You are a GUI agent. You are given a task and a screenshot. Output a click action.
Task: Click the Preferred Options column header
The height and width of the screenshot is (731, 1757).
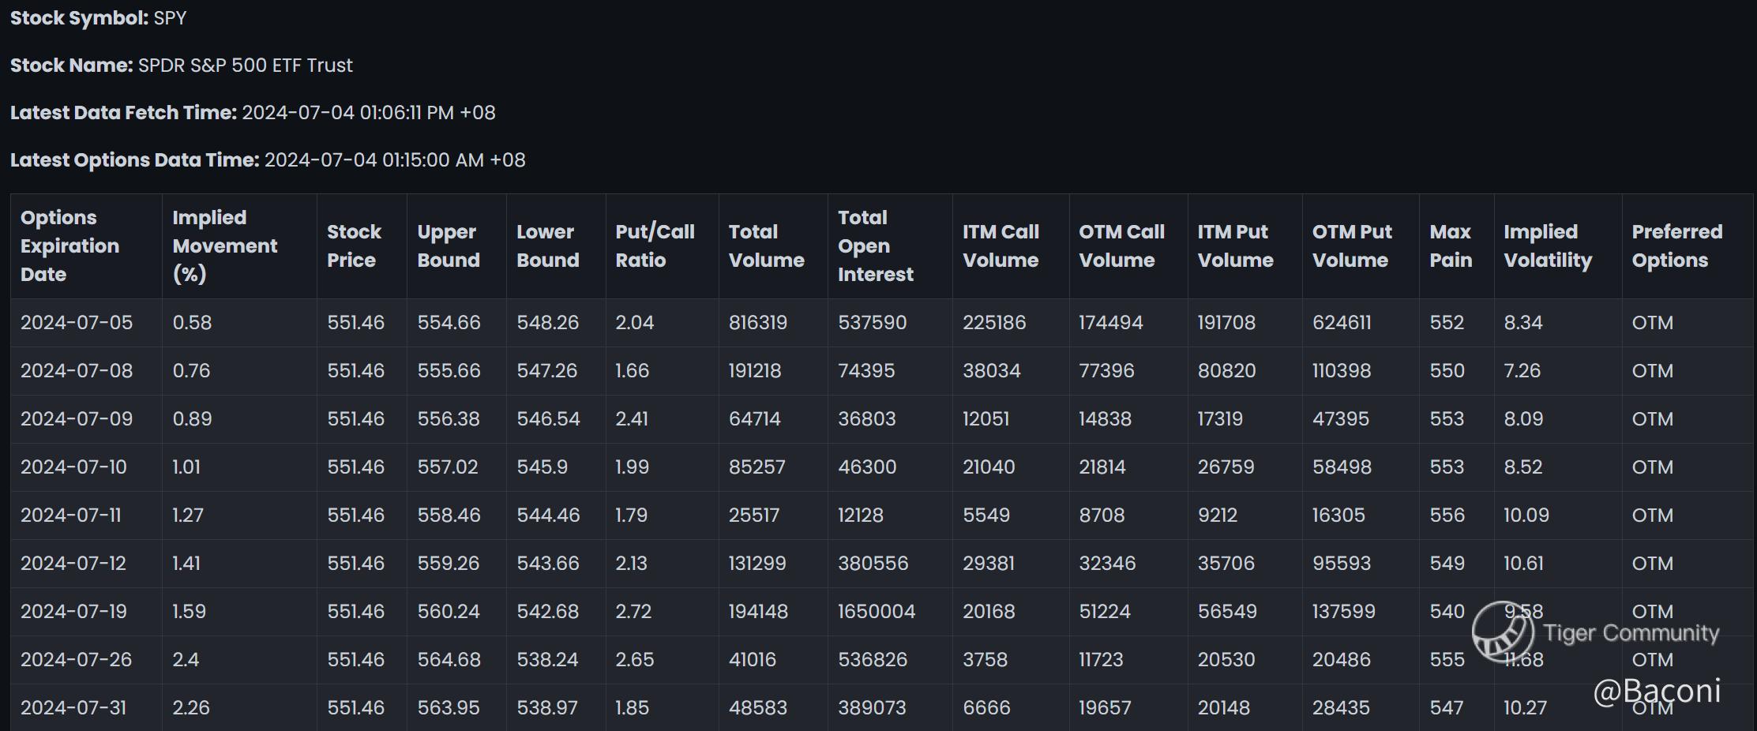click(1676, 246)
